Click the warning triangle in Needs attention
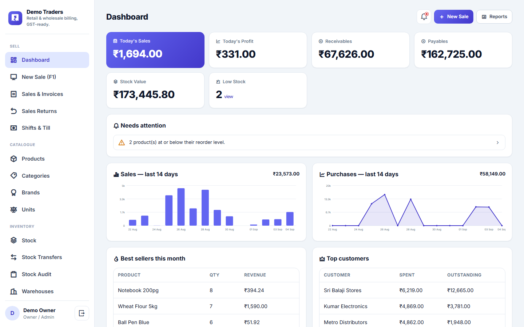524x327 pixels. [122, 142]
